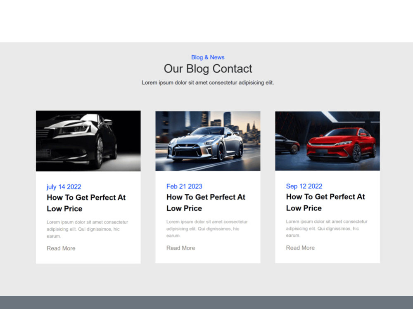This screenshot has height=309, width=413.
Task: Select the july 14 2022 date
Action: (x=64, y=187)
